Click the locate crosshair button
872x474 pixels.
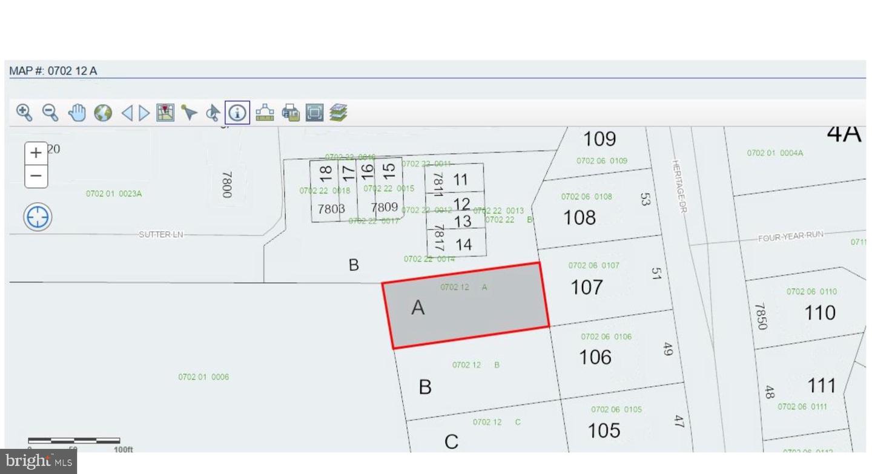tap(38, 217)
